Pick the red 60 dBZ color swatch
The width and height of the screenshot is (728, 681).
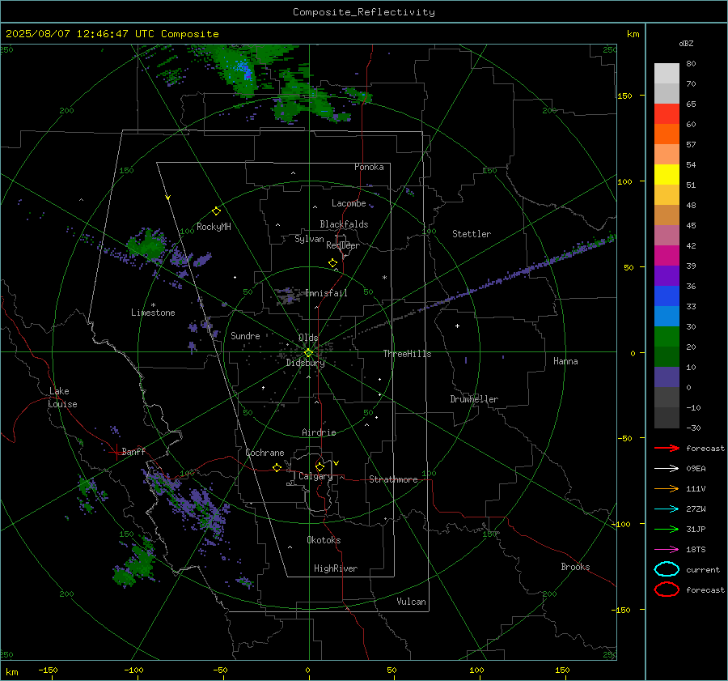point(667,114)
